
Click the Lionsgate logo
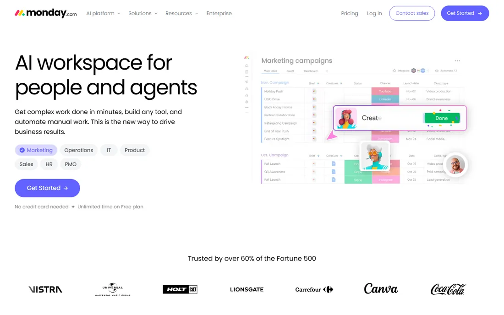tap(247, 289)
